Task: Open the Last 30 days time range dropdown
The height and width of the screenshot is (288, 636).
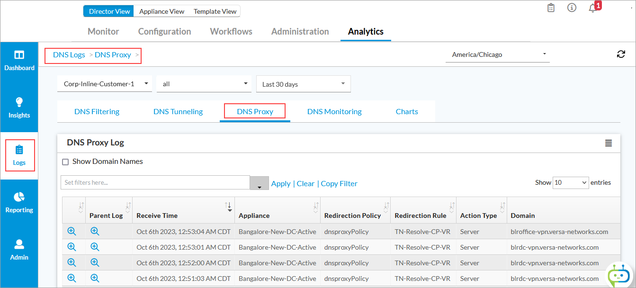Action: pos(303,84)
